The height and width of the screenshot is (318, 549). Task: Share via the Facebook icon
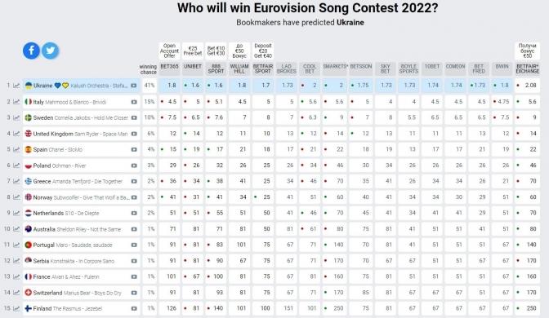coord(31,51)
